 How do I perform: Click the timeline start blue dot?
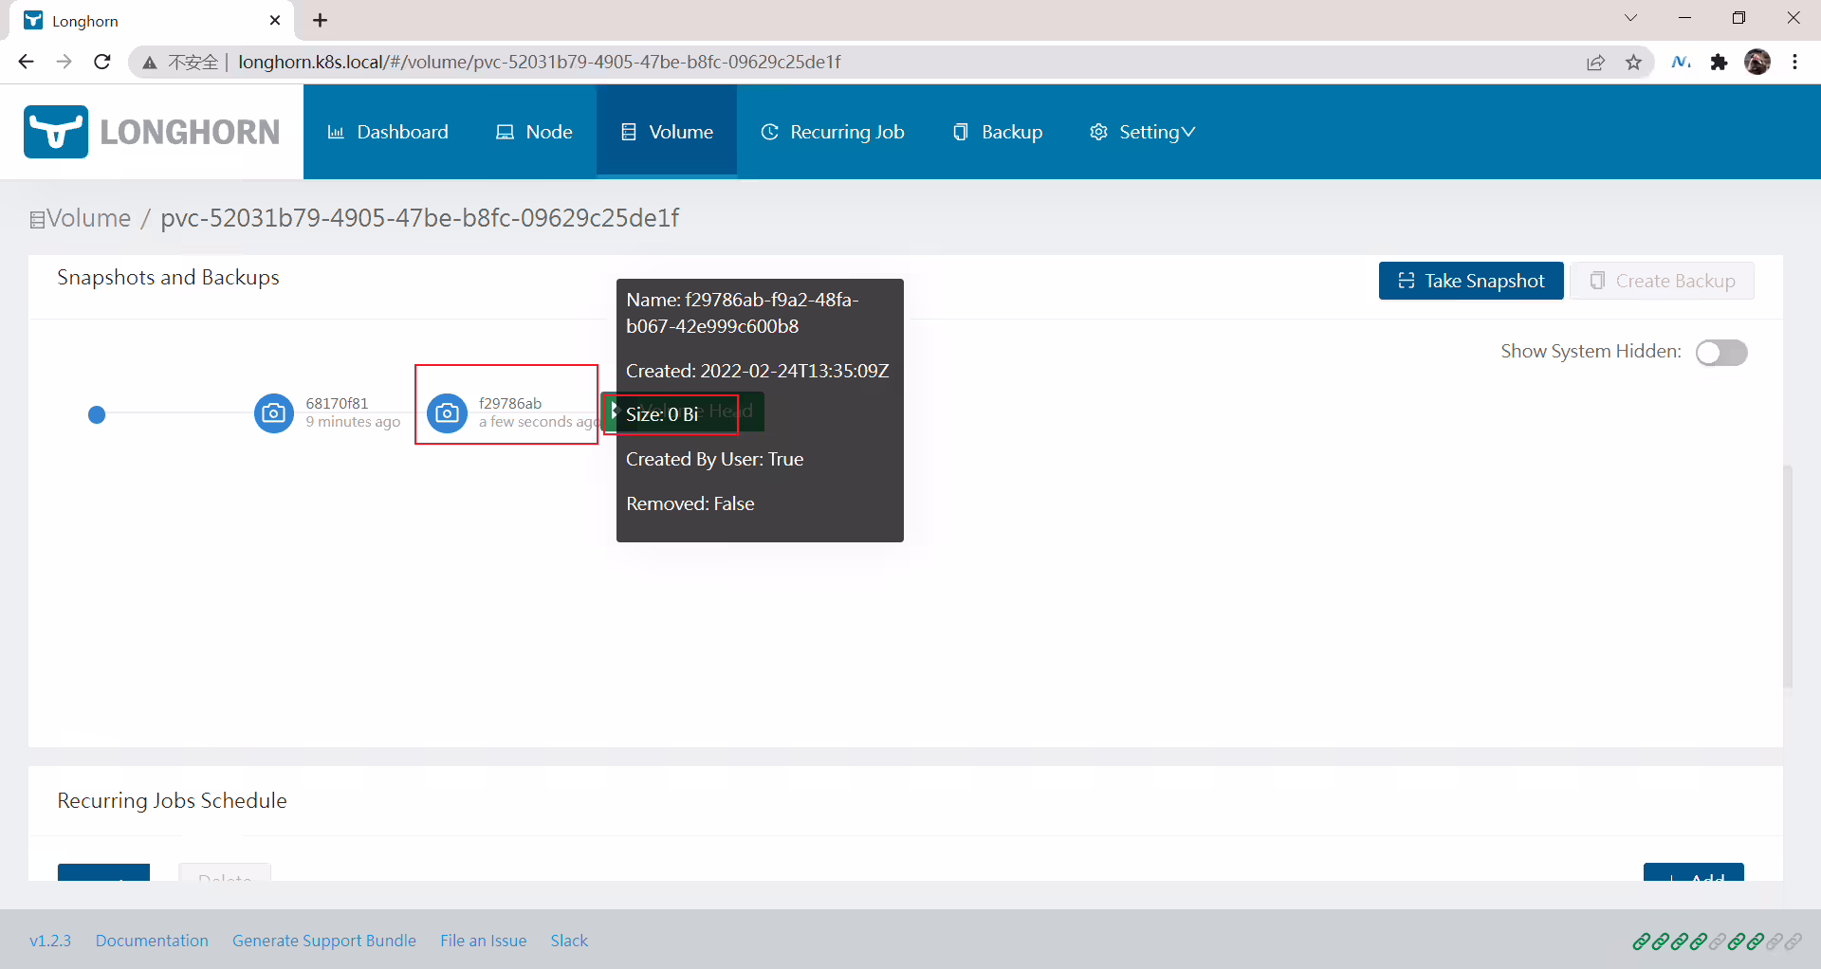97,414
